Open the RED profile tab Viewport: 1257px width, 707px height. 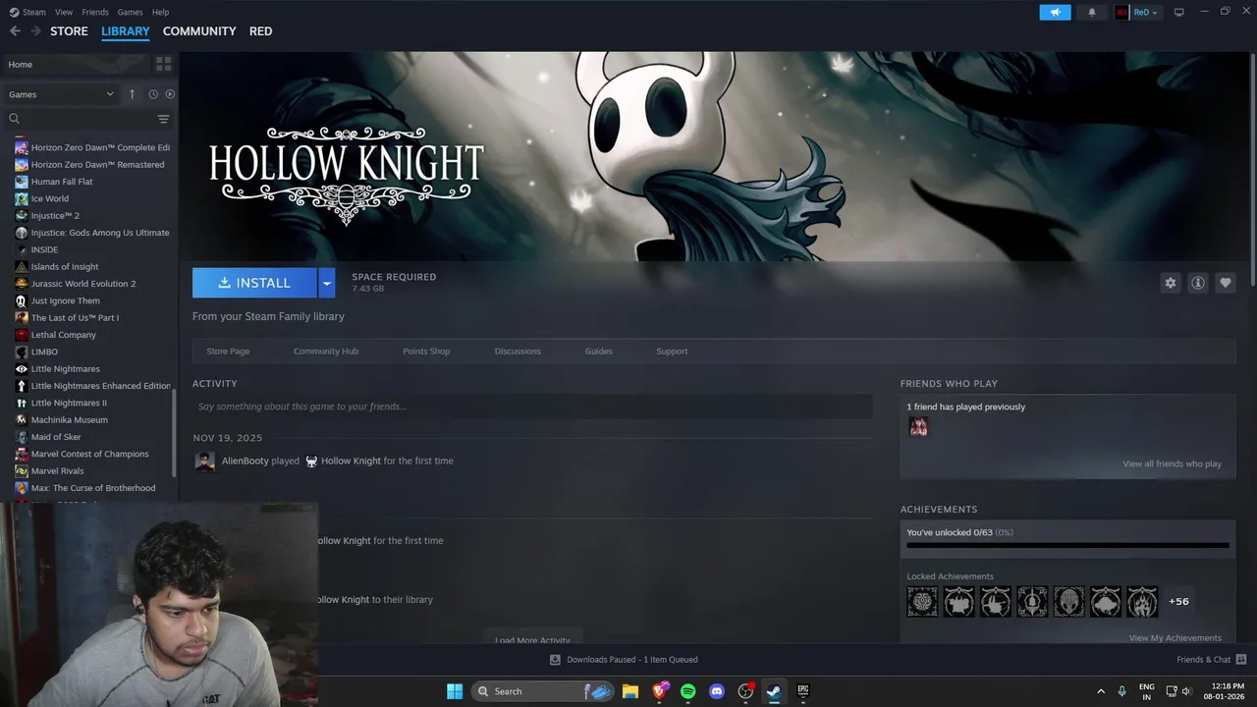pyautogui.click(x=260, y=31)
